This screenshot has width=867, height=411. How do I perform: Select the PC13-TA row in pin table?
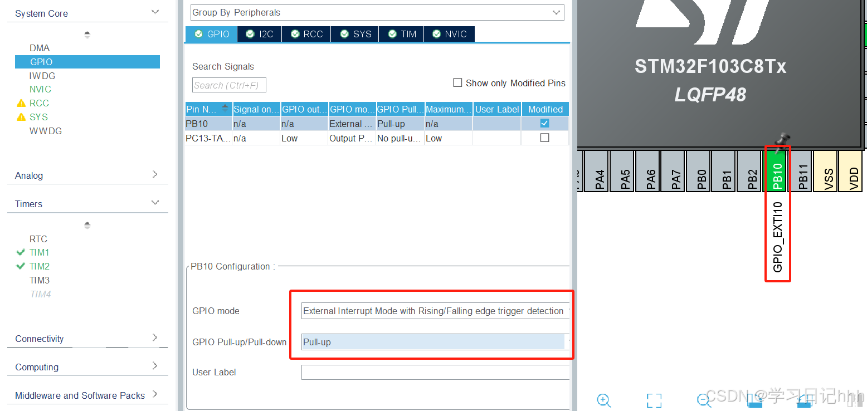[377, 138]
